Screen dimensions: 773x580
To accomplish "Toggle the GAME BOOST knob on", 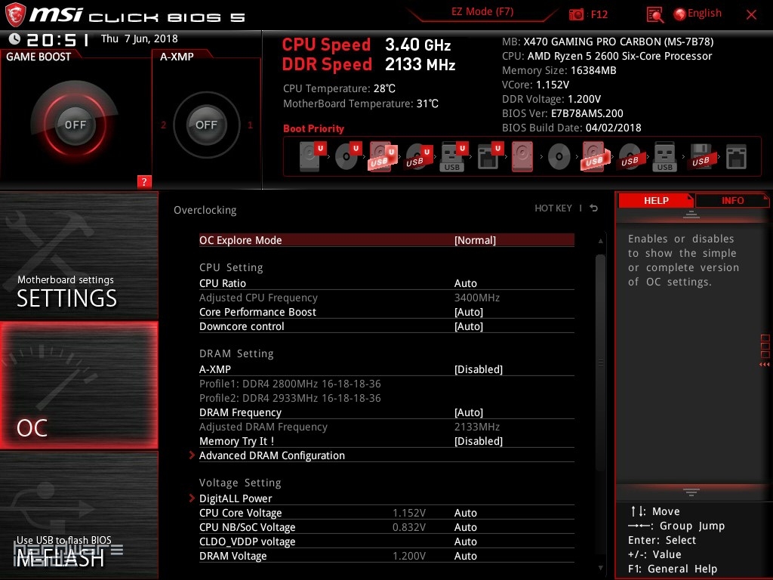I will click(x=75, y=125).
